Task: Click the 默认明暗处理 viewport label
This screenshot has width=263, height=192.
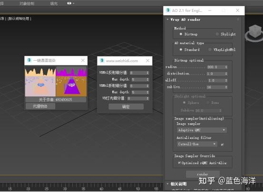Action: point(19,18)
